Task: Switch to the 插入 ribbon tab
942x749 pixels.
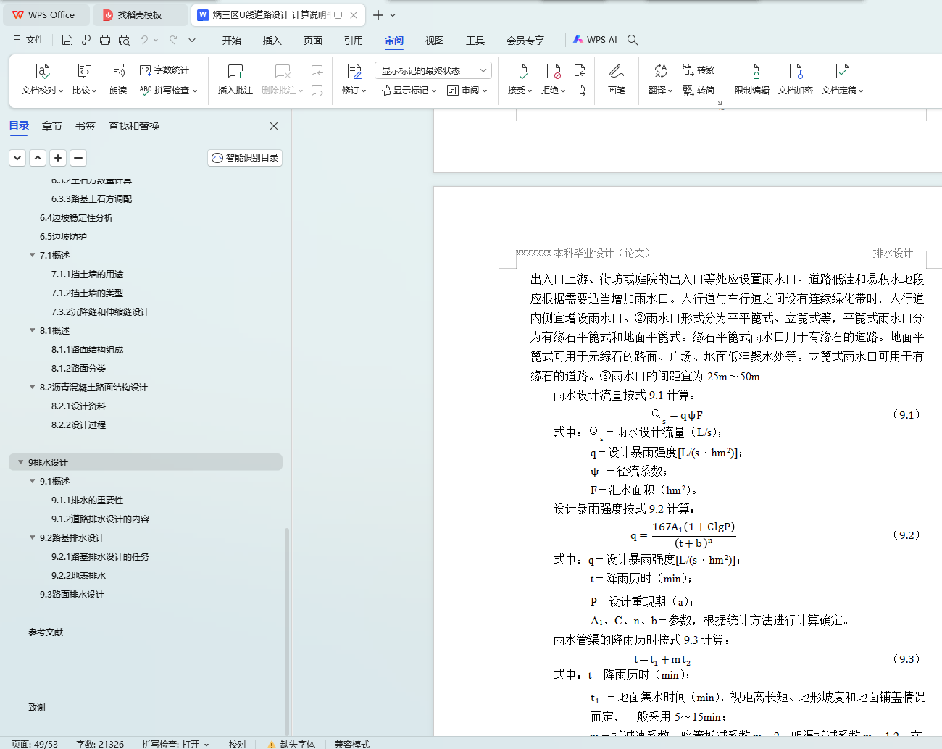Action: [x=272, y=41]
